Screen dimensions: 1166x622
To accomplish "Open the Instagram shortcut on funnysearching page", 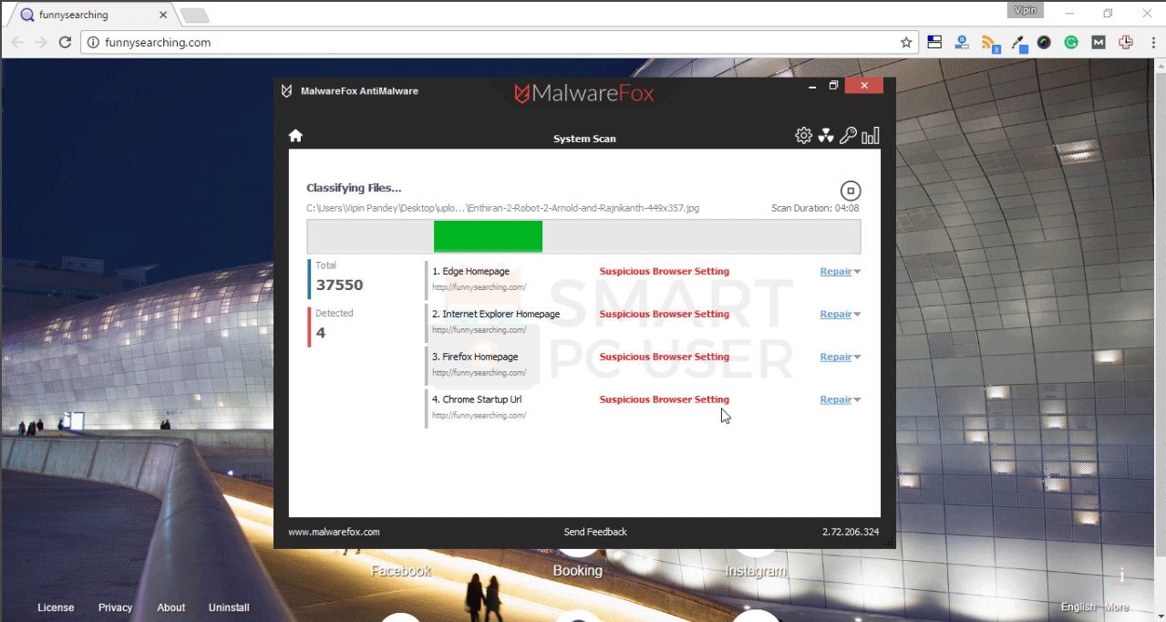I will pos(756,571).
